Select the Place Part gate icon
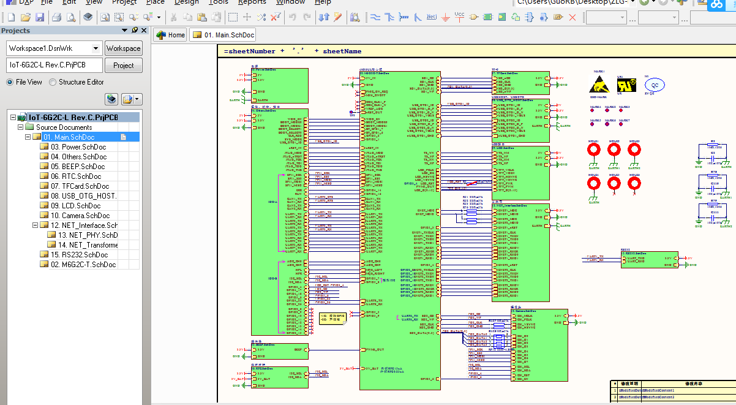This screenshot has height=405, width=736. (x=473, y=17)
